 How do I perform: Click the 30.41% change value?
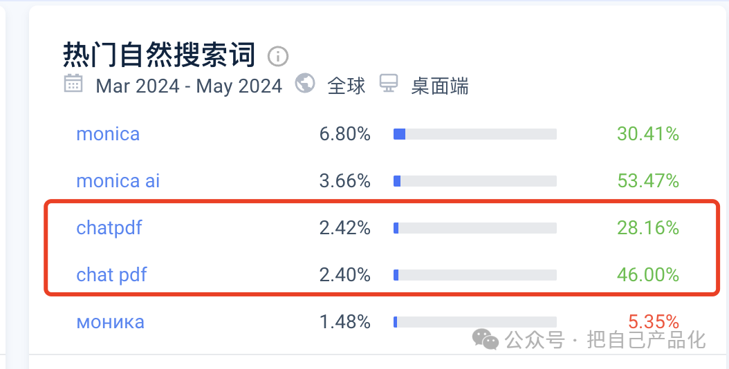(x=648, y=134)
